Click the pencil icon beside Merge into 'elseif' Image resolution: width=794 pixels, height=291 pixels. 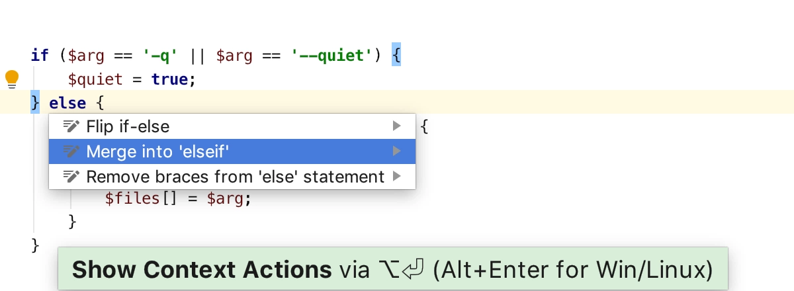pyautogui.click(x=71, y=151)
